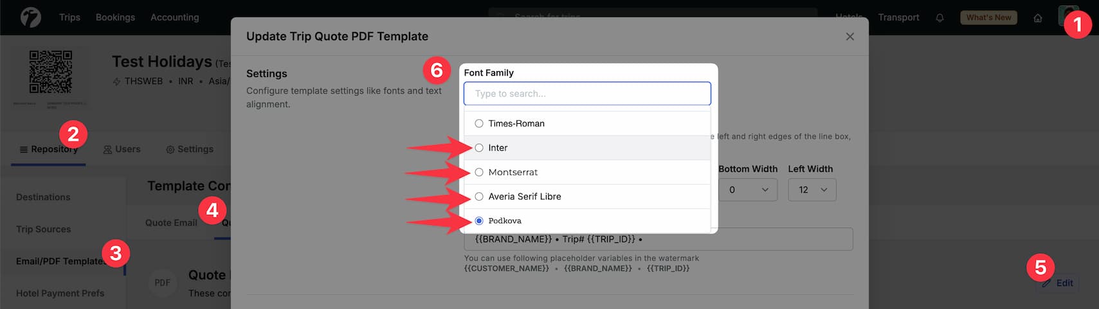
Task: Select the Podkova font radio button
Action: tap(479, 221)
